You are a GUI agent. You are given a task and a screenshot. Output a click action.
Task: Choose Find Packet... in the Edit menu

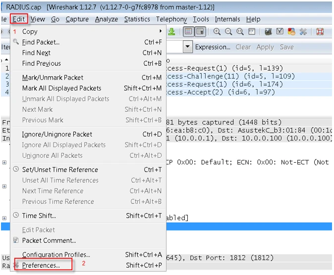pyautogui.click(x=41, y=42)
